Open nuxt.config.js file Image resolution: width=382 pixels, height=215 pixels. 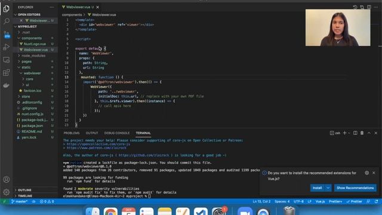[x=32, y=114]
